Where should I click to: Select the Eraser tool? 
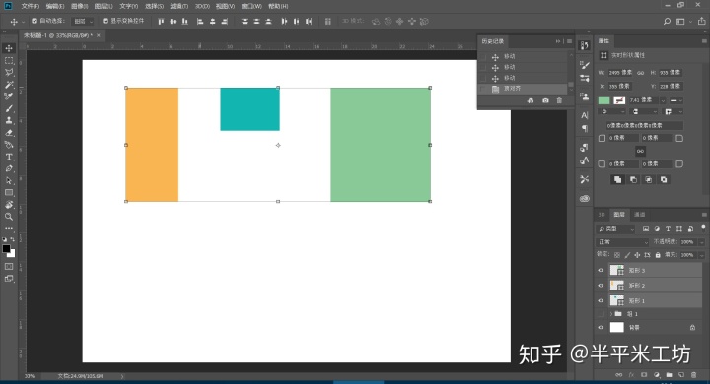click(9, 133)
